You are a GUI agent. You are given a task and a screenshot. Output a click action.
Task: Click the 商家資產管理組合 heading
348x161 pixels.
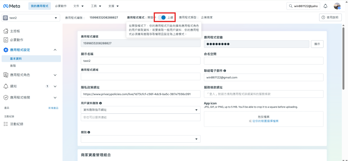96,155
